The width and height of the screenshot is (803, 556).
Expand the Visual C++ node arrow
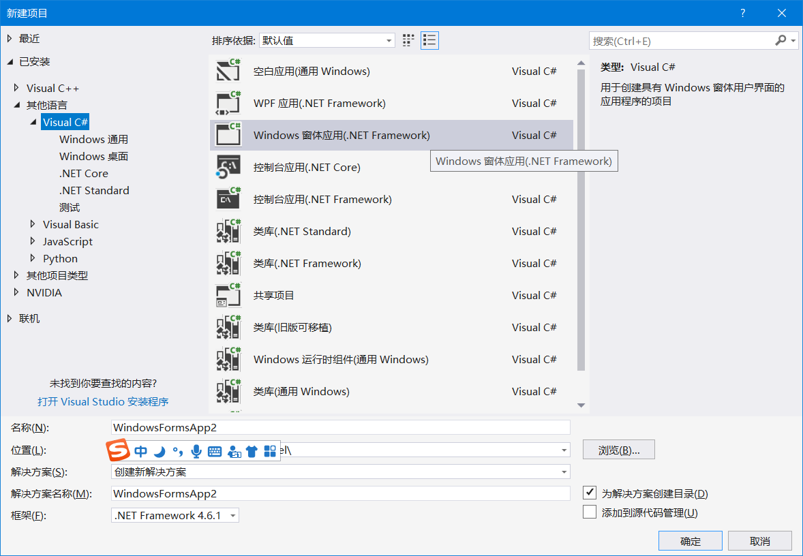pos(17,88)
